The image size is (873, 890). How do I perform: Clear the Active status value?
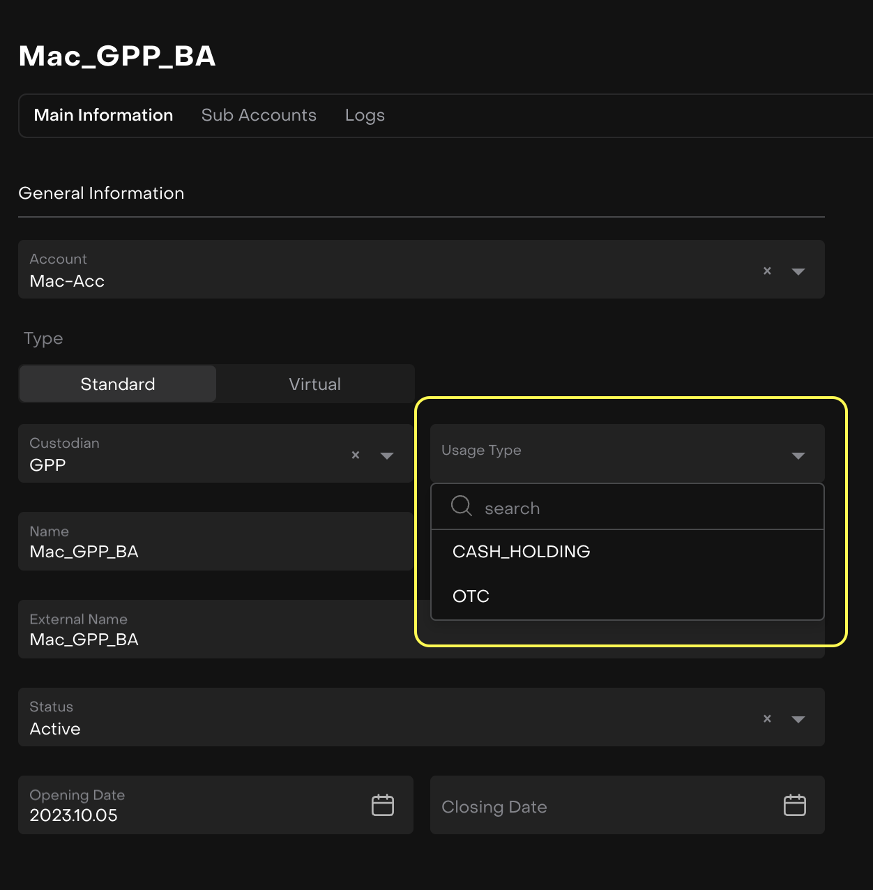(x=767, y=718)
